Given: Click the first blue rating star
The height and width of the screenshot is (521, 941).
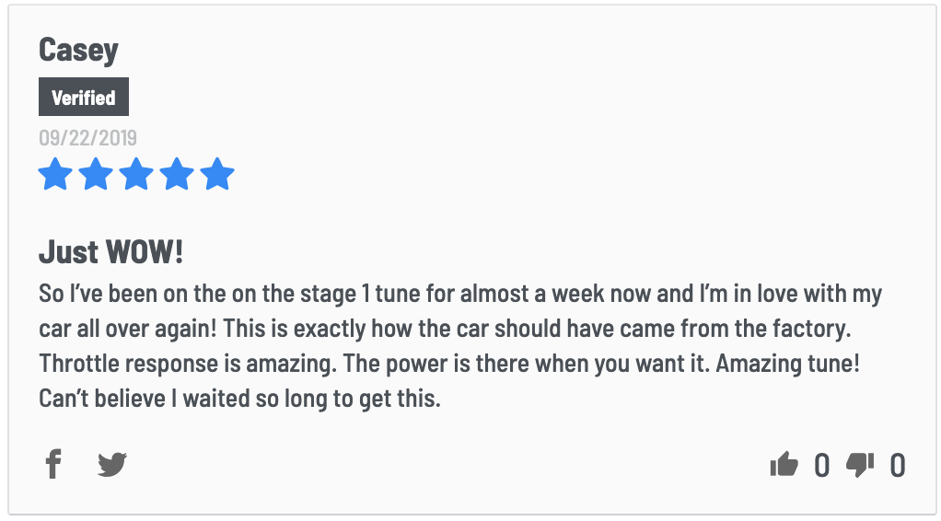Looking at the screenshot, I should [x=55, y=174].
